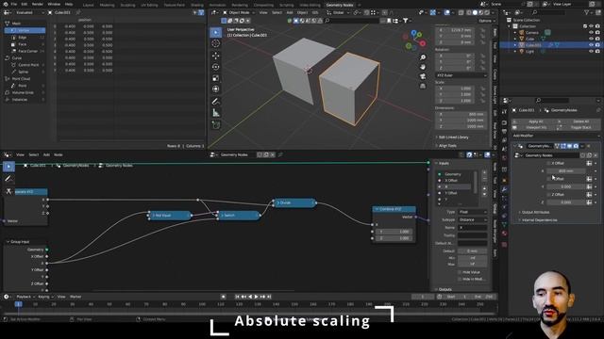Image resolution: width=604 pixels, height=339 pixels.
Task: Choose the Move tool in viewport
Action: (x=216, y=56)
